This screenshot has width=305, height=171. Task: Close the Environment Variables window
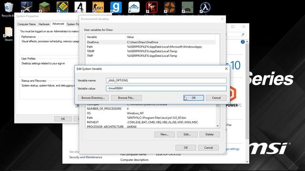pyautogui.click(x=223, y=19)
